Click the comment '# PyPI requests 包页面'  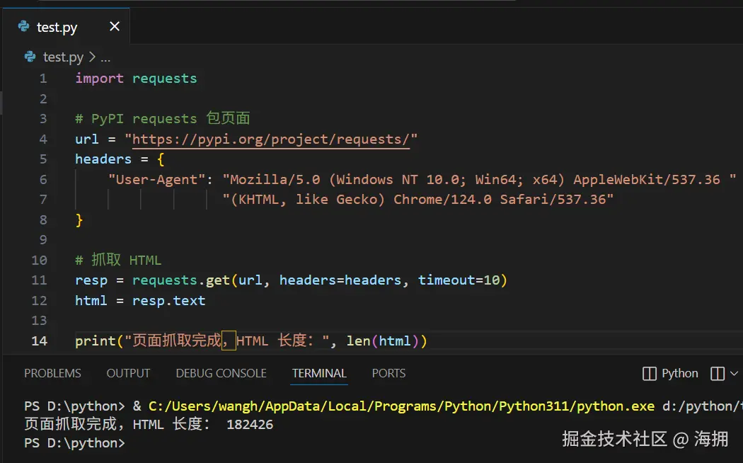pyautogui.click(x=163, y=118)
